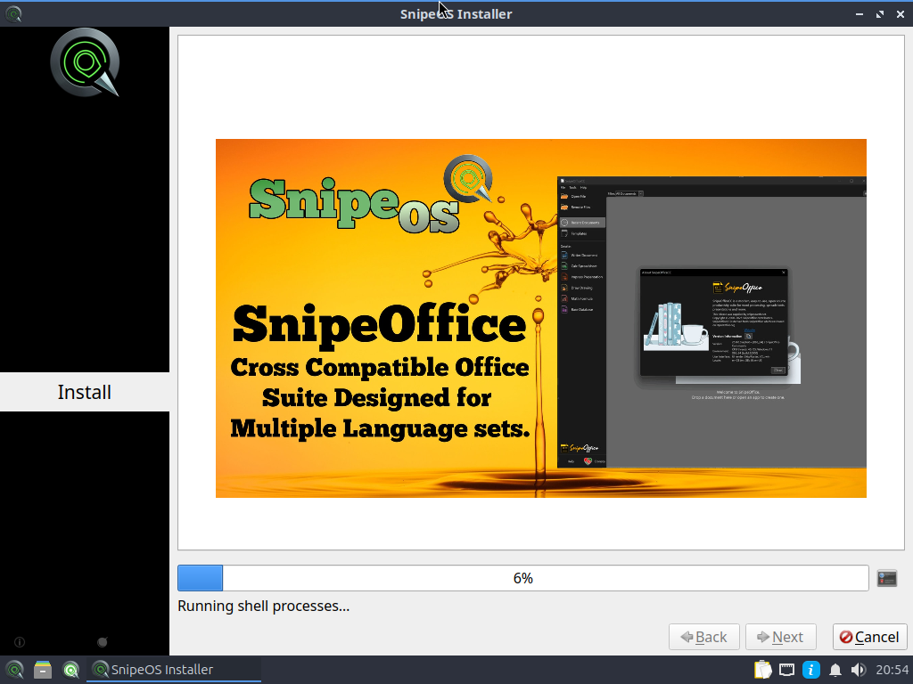Close the SnipeOS Installer window
Image resolution: width=913 pixels, height=684 pixels.
(x=901, y=14)
